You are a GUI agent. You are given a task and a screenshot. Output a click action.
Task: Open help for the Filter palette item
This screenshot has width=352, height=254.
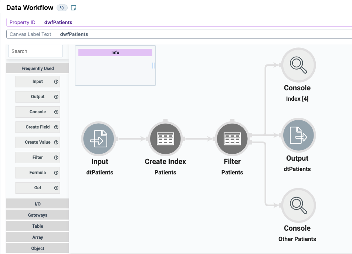click(x=55, y=157)
